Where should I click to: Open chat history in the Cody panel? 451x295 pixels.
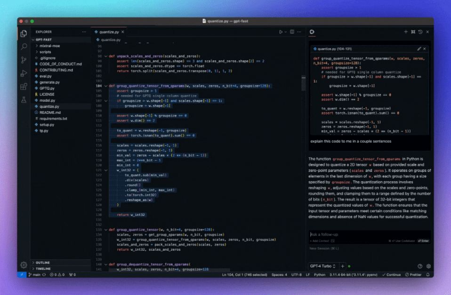tap(420, 32)
